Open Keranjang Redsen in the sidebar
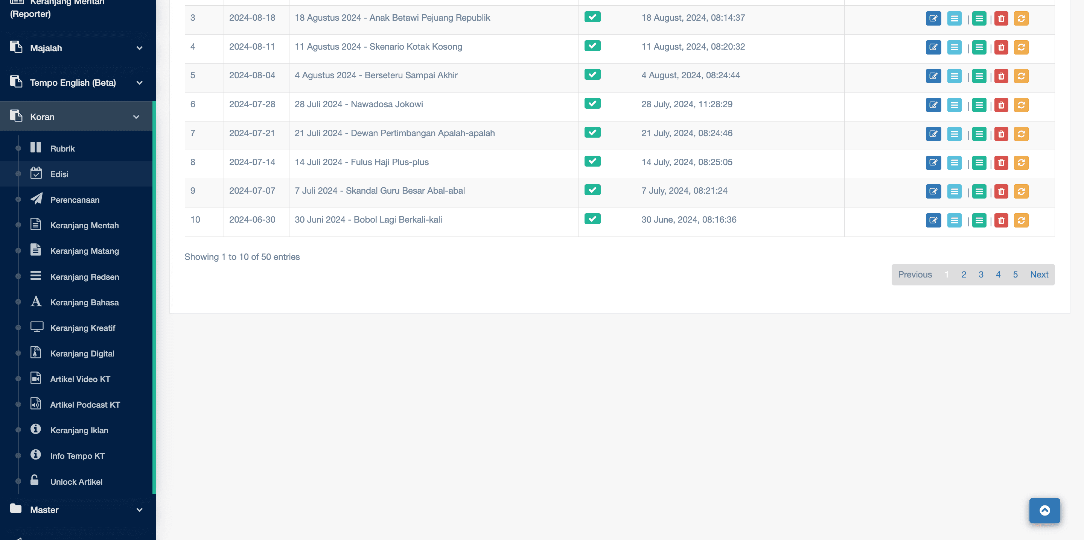Image resolution: width=1084 pixels, height=540 pixels. click(76, 276)
